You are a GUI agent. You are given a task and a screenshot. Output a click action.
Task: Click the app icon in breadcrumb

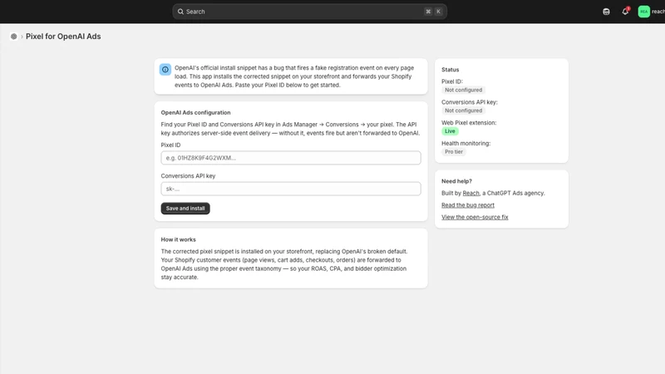14,37
